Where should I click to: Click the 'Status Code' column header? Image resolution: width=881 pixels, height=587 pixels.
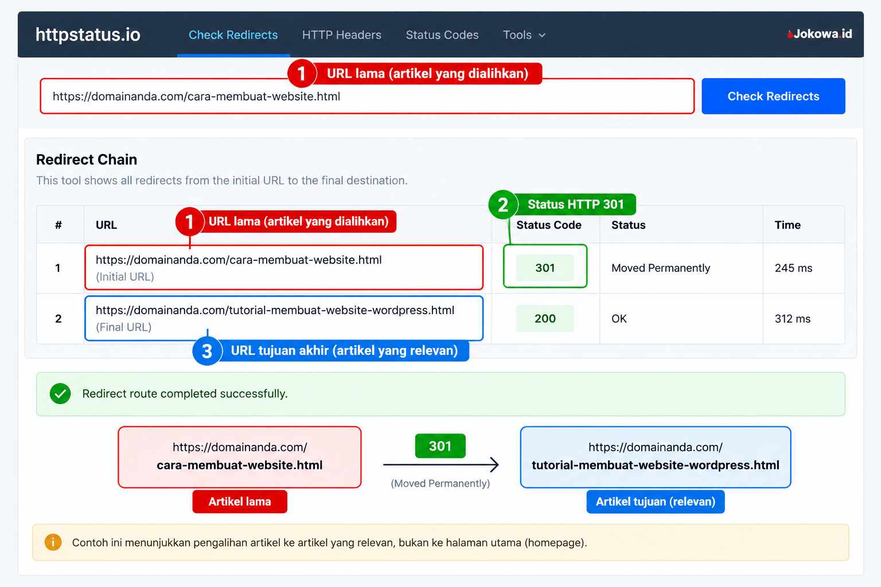[549, 225]
